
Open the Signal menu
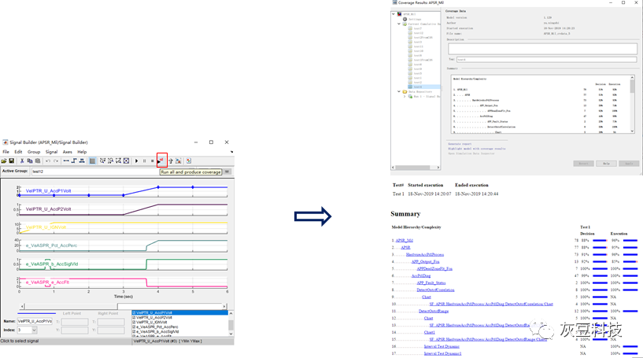(x=51, y=152)
